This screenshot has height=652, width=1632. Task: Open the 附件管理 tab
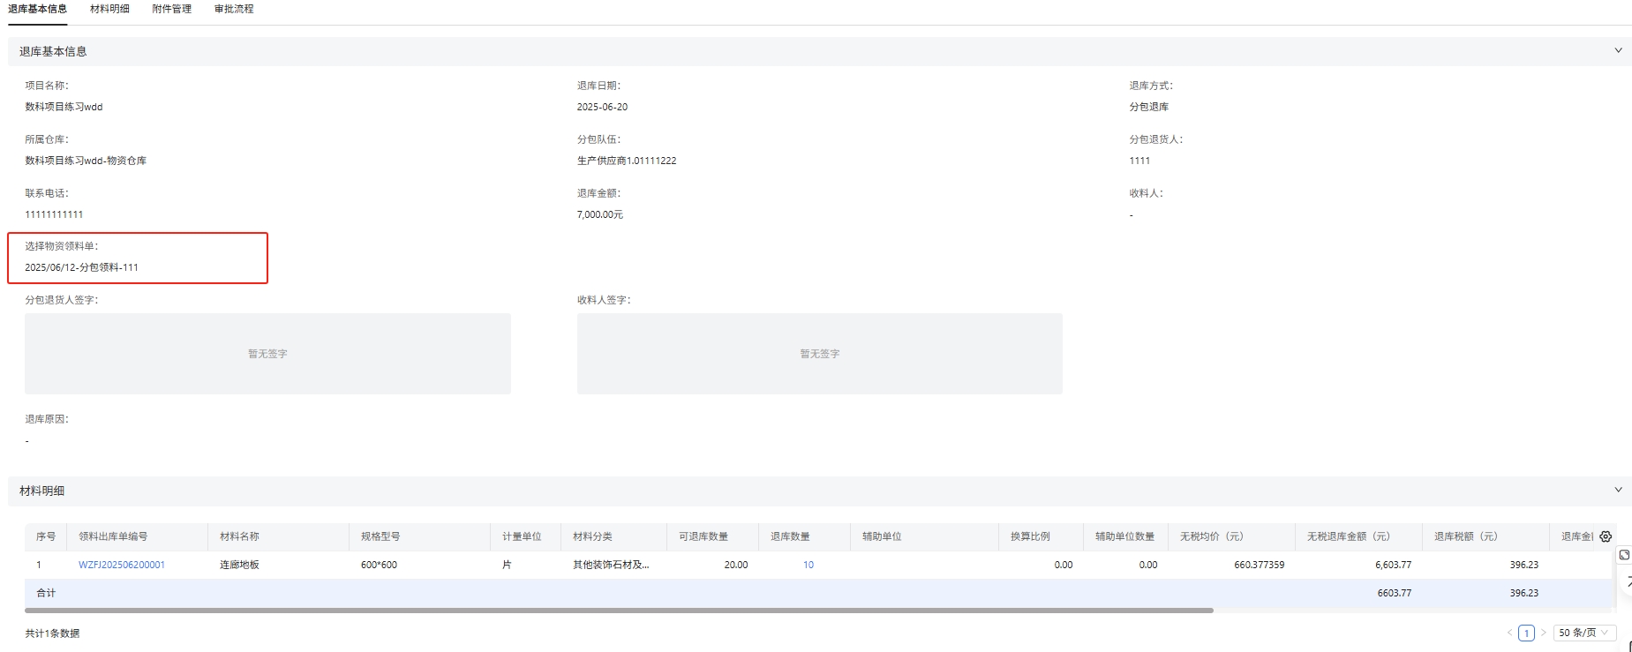(x=171, y=9)
